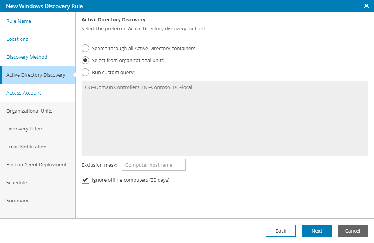Enable the Run custom query option
Screen dimensions: 374x243
[85, 72]
